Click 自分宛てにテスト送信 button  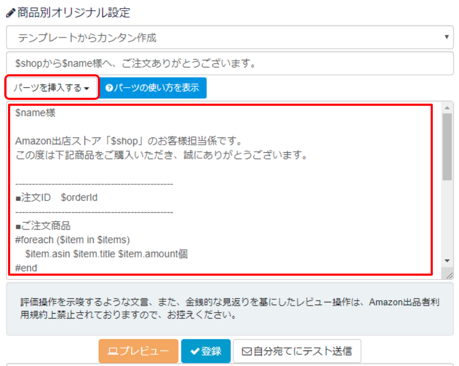pos(297,351)
